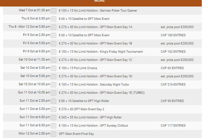
Task: Click CAP 63 ENTRIES text
Action: 172,68
